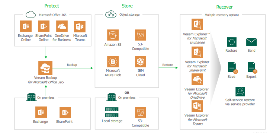The image size is (276, 134).
Task: Click the Object storage cloud icon
Action: [x=111, y=14]
